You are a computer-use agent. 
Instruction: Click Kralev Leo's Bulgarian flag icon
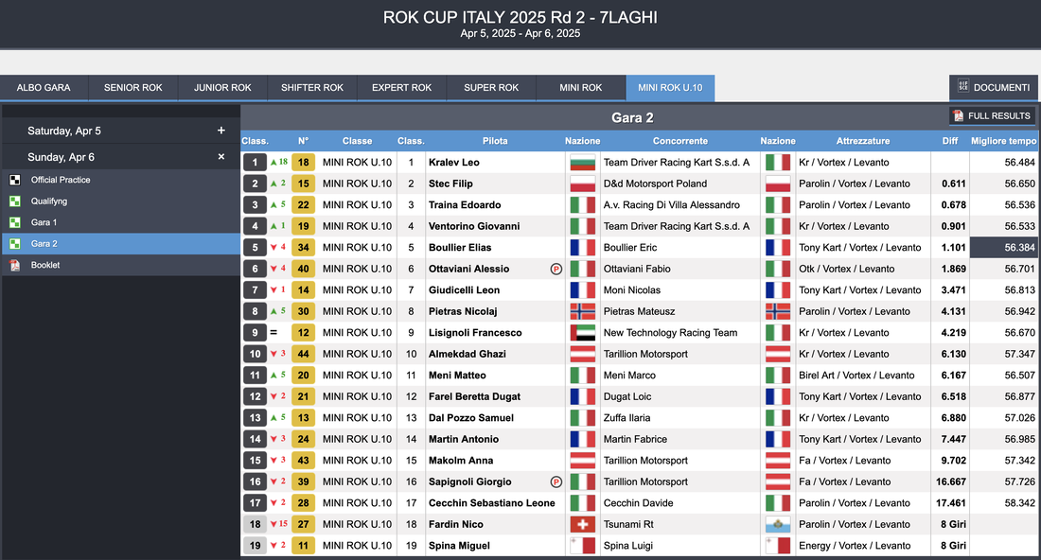[x=582, y=163]
